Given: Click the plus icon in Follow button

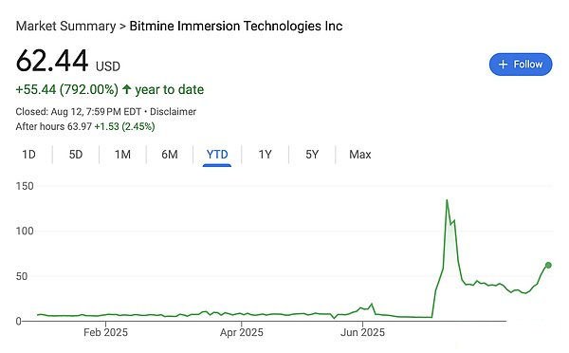Looking at the screenshot, I should click(x=503, y=65).
